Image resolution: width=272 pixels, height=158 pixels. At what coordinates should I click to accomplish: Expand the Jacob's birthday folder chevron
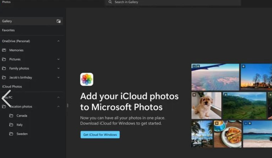[x=59, y=78]
